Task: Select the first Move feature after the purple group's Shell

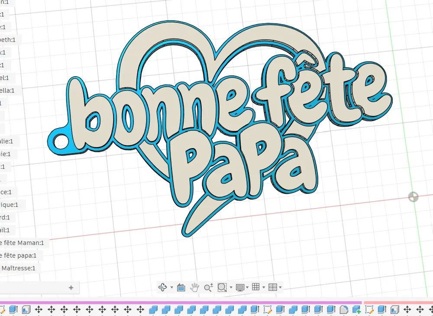Action: [39, 310]
